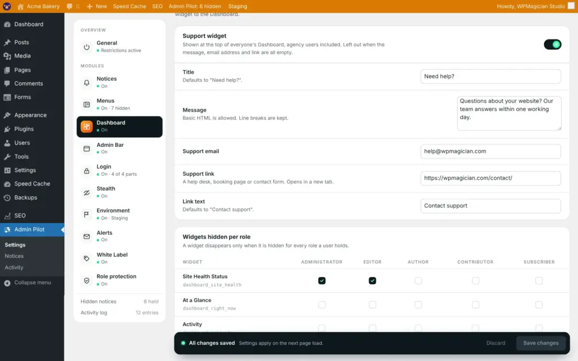This screenshot has width=578, height=361.
Task: Open the Comments menu in sidebar
Action: click(x=32, y=83)
